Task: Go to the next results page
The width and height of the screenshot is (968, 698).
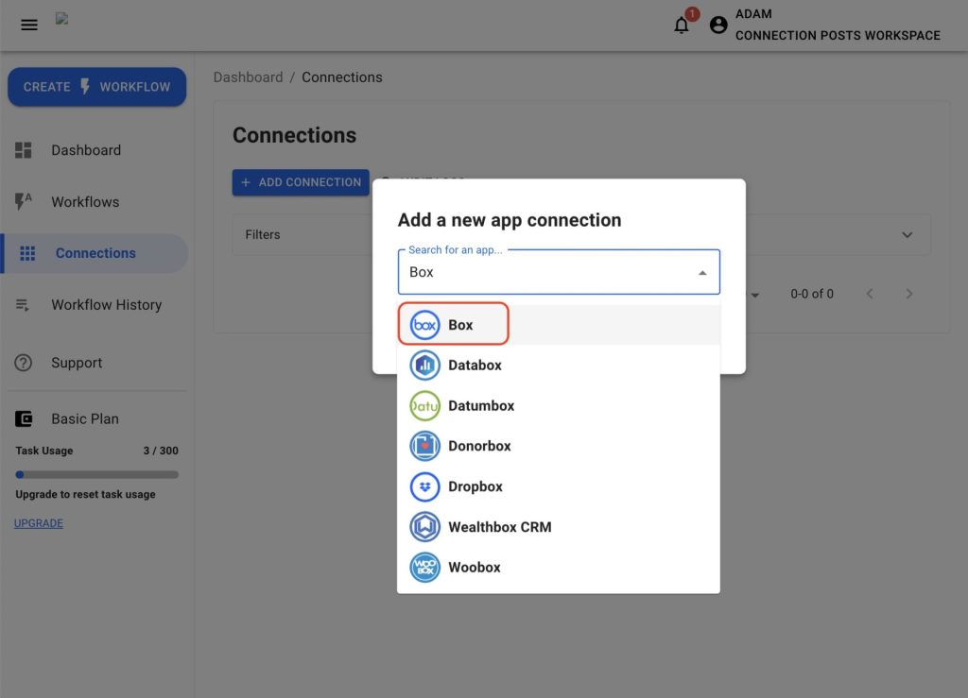Action: pyautogui.click(x=908, y=294)
